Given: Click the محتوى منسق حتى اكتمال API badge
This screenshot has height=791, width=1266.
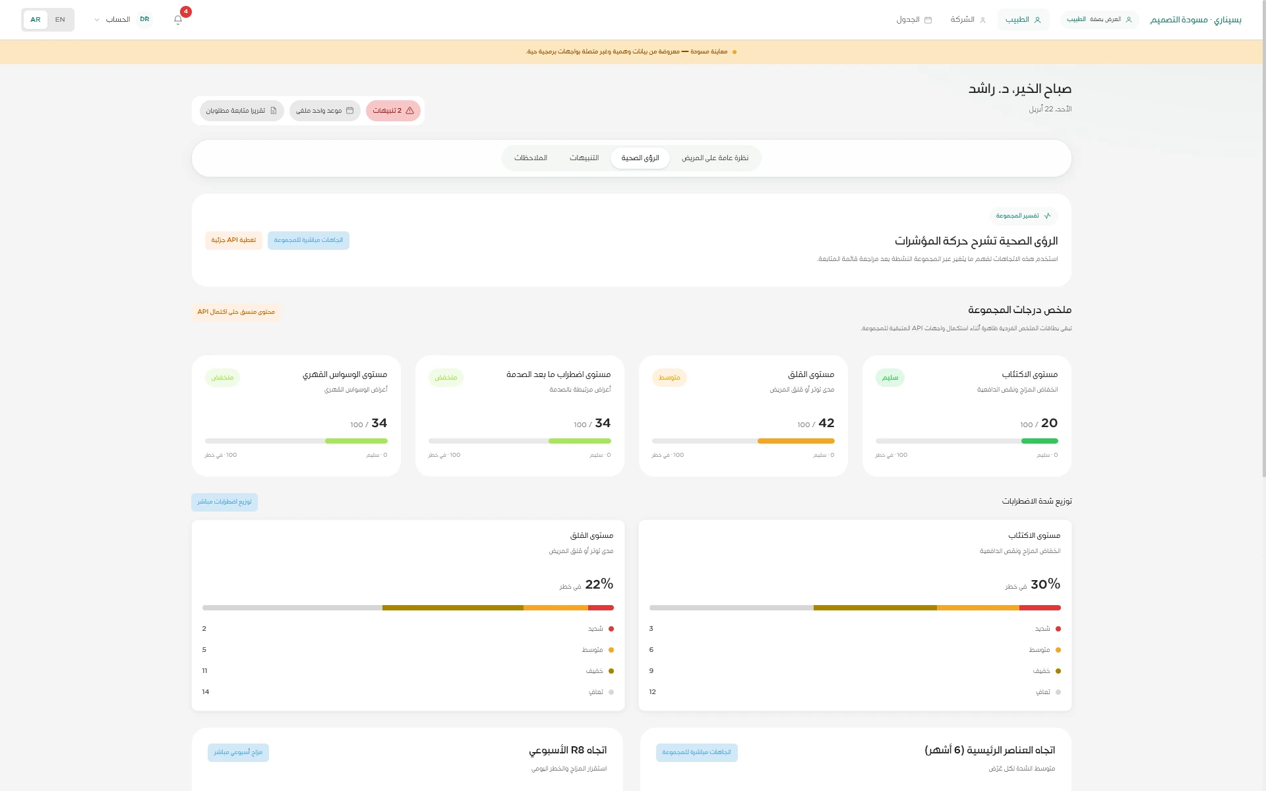Looking at the screenshot, I should 236,312.
